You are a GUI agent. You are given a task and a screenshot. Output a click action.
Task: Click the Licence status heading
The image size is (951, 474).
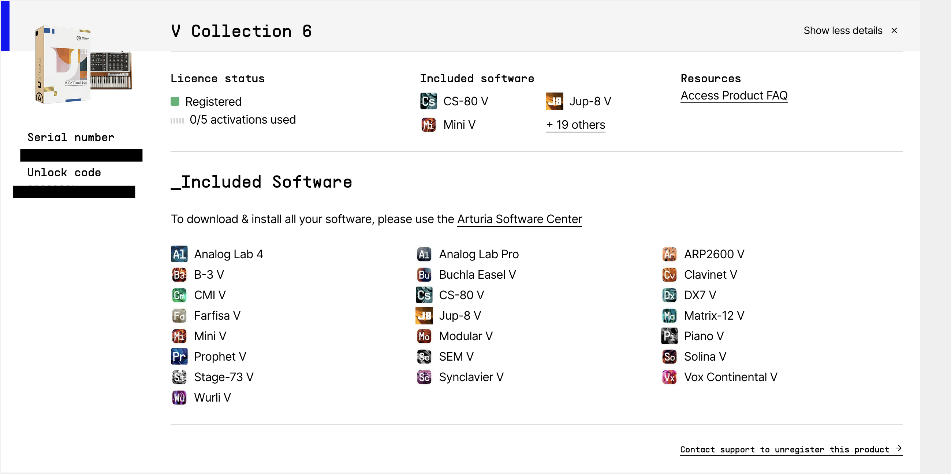point(217,79)
